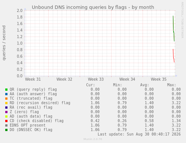This screenshot has height=143, width=186.
Task: Click the Week 35 x-axis label
Action: click(x=159, y=79)
